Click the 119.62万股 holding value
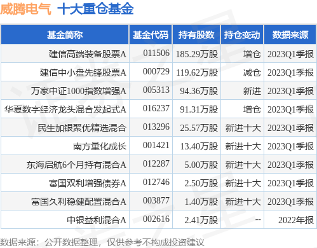The width and height of the screenshot is (317, 248). pos(197,72)
